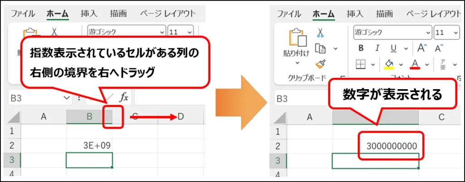Select row 1 header in left screenshot
Image resolution: width=465 pixels, height=182 pixels.
(11, 131)
